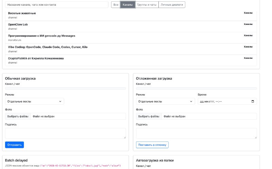Switch to the Каналы filter tab
Viewport: 272px width, 169px height.
128,5
